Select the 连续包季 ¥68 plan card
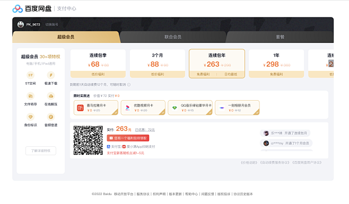This screenshot has height=204, width=349. pos(98,64)
